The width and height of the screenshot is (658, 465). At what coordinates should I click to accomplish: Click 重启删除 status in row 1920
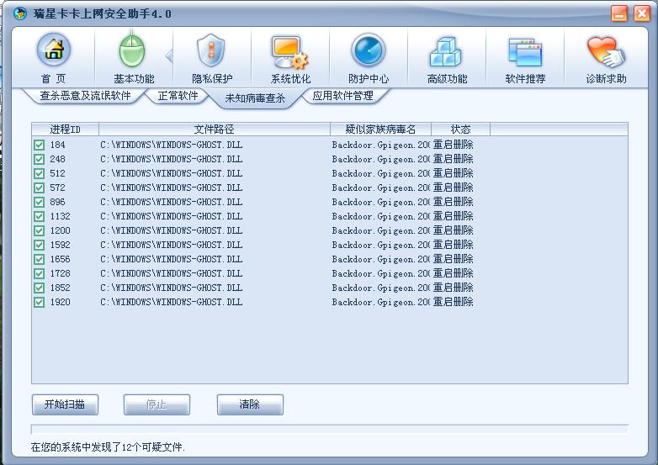pos(453,302)
